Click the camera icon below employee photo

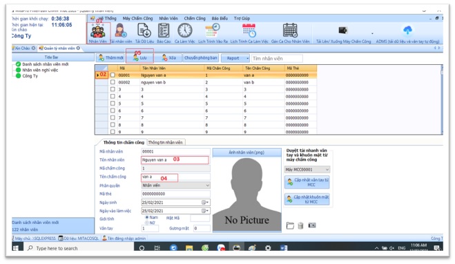pyautogui.click(x=312, y=225)
